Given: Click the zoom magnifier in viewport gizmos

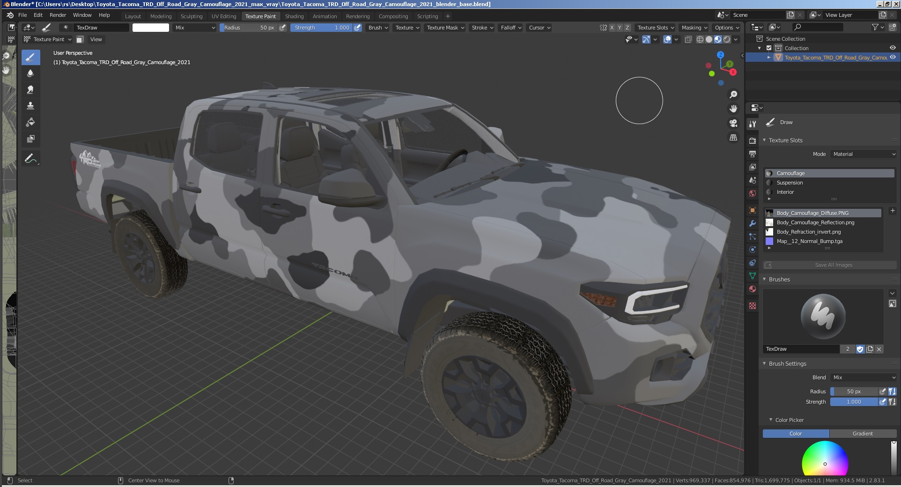Looking at the screenshot, I should (x=733, y=95).
